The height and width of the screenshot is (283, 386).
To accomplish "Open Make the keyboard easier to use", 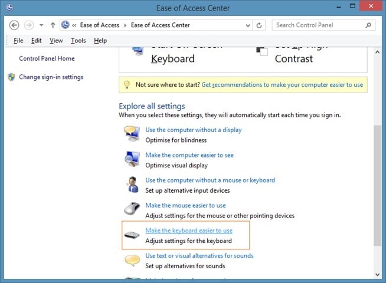I will pyautogui.click(x=189, y=231).
